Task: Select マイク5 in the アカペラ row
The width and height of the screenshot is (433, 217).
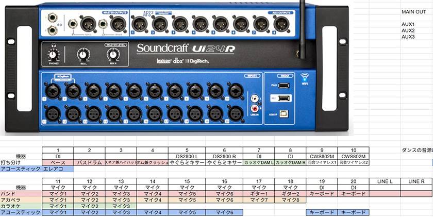Action: click(187, 200)
